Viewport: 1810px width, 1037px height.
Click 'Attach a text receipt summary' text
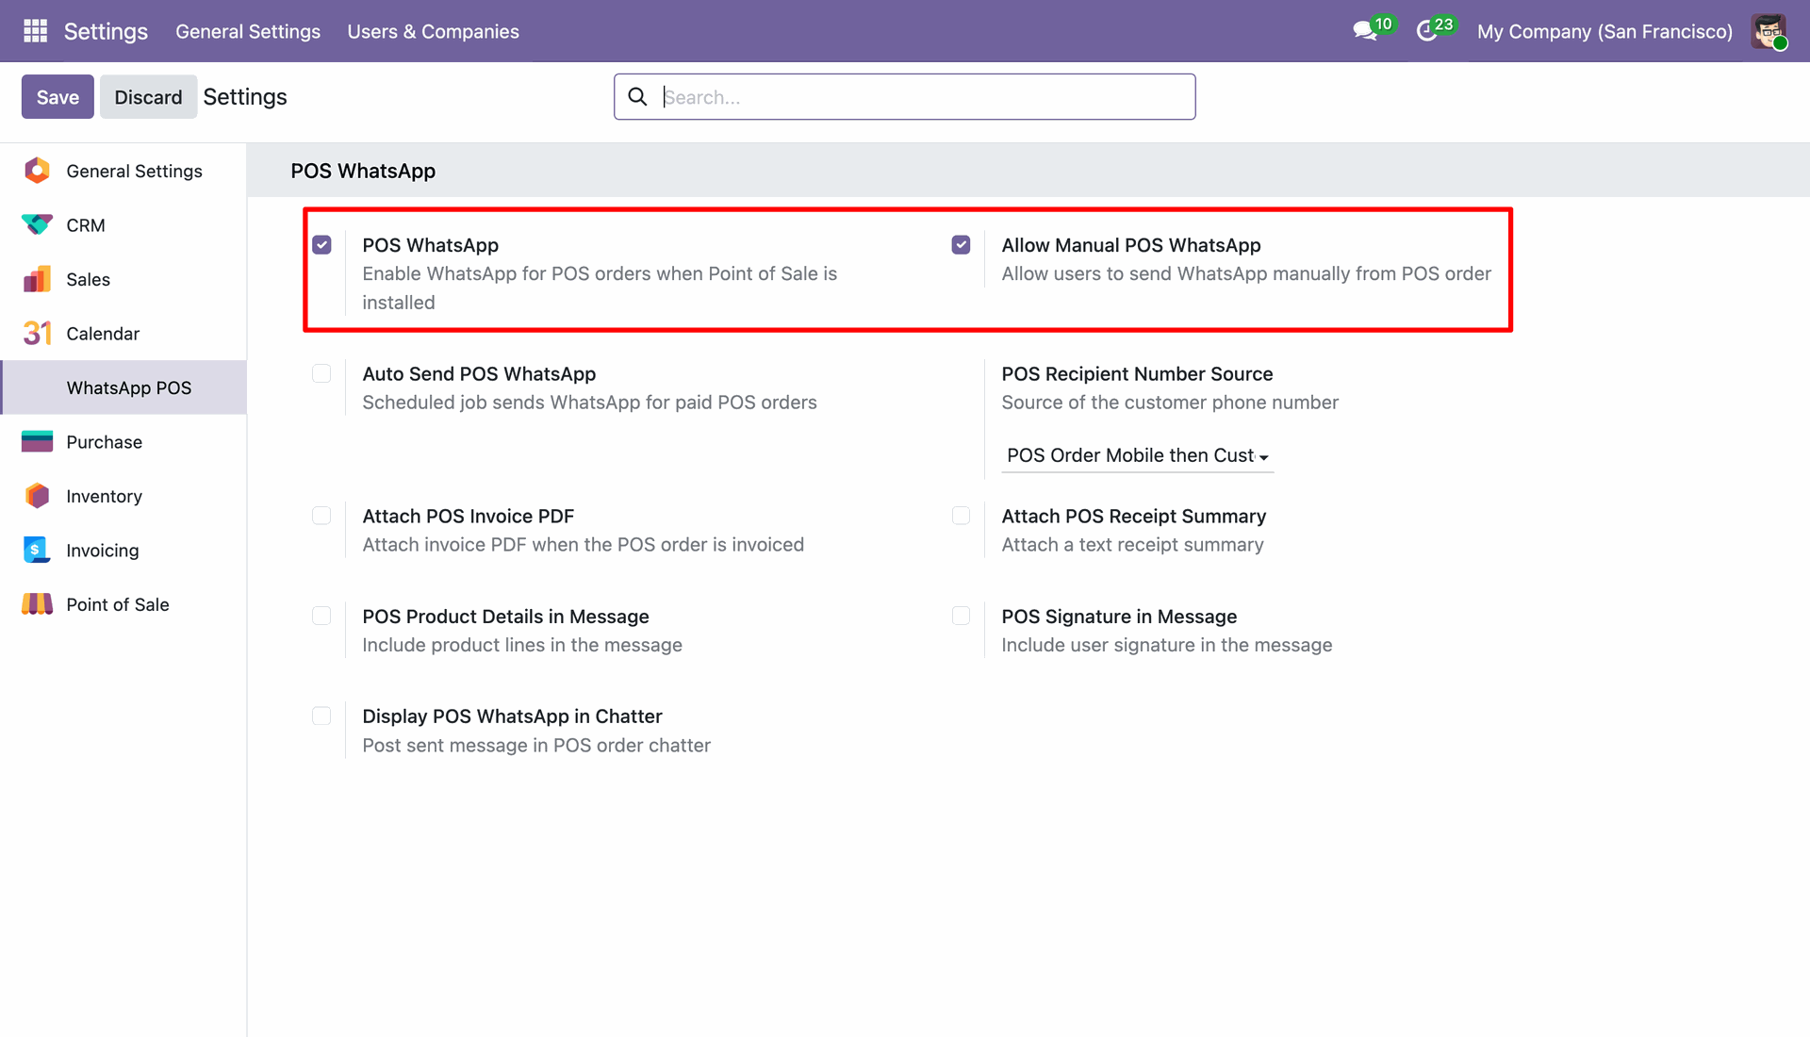[1132, 545]
